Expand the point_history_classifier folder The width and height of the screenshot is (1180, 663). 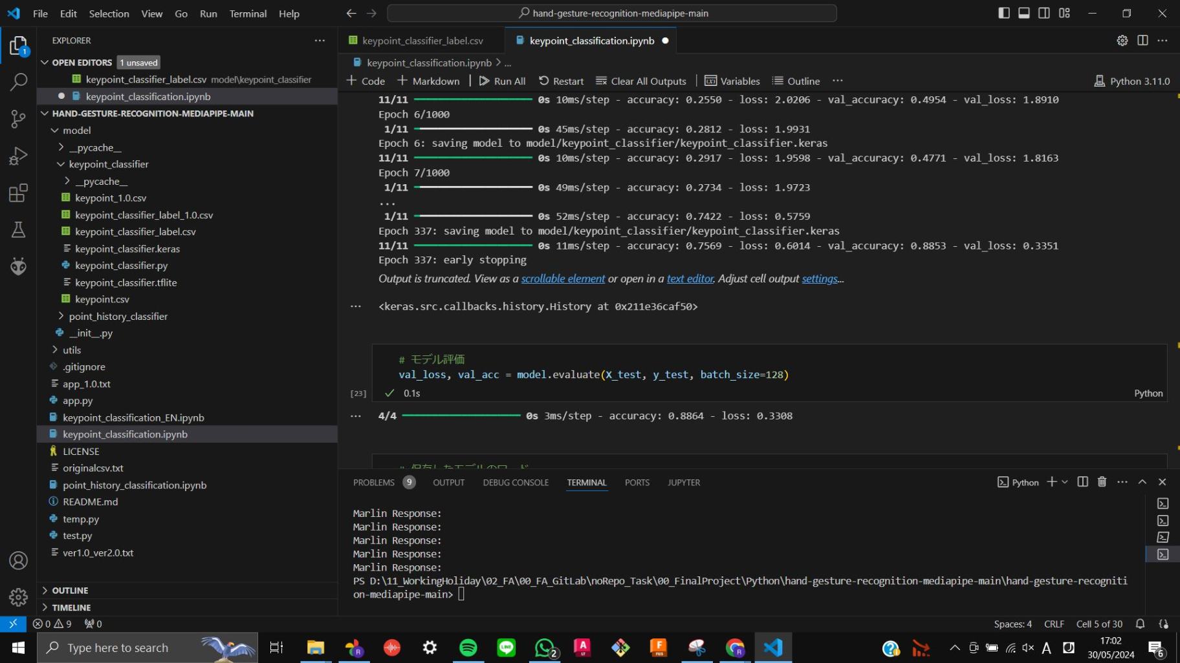(x=61, y=316)
